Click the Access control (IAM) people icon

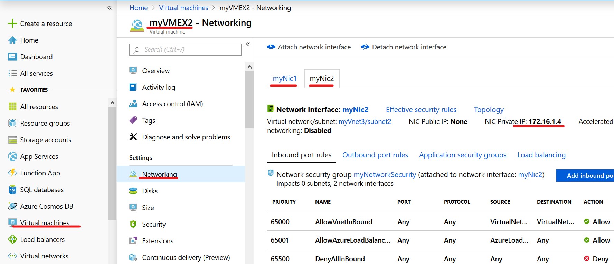pos(133,104)
